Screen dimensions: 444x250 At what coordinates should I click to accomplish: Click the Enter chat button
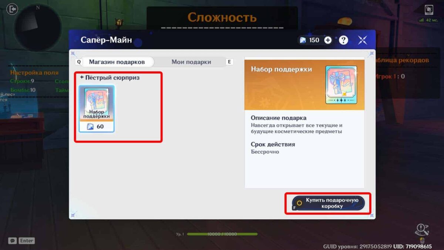point(27,240)
